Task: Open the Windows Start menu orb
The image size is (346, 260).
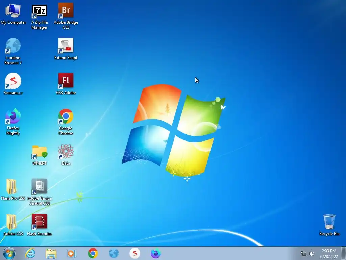Action: [9, 253]
